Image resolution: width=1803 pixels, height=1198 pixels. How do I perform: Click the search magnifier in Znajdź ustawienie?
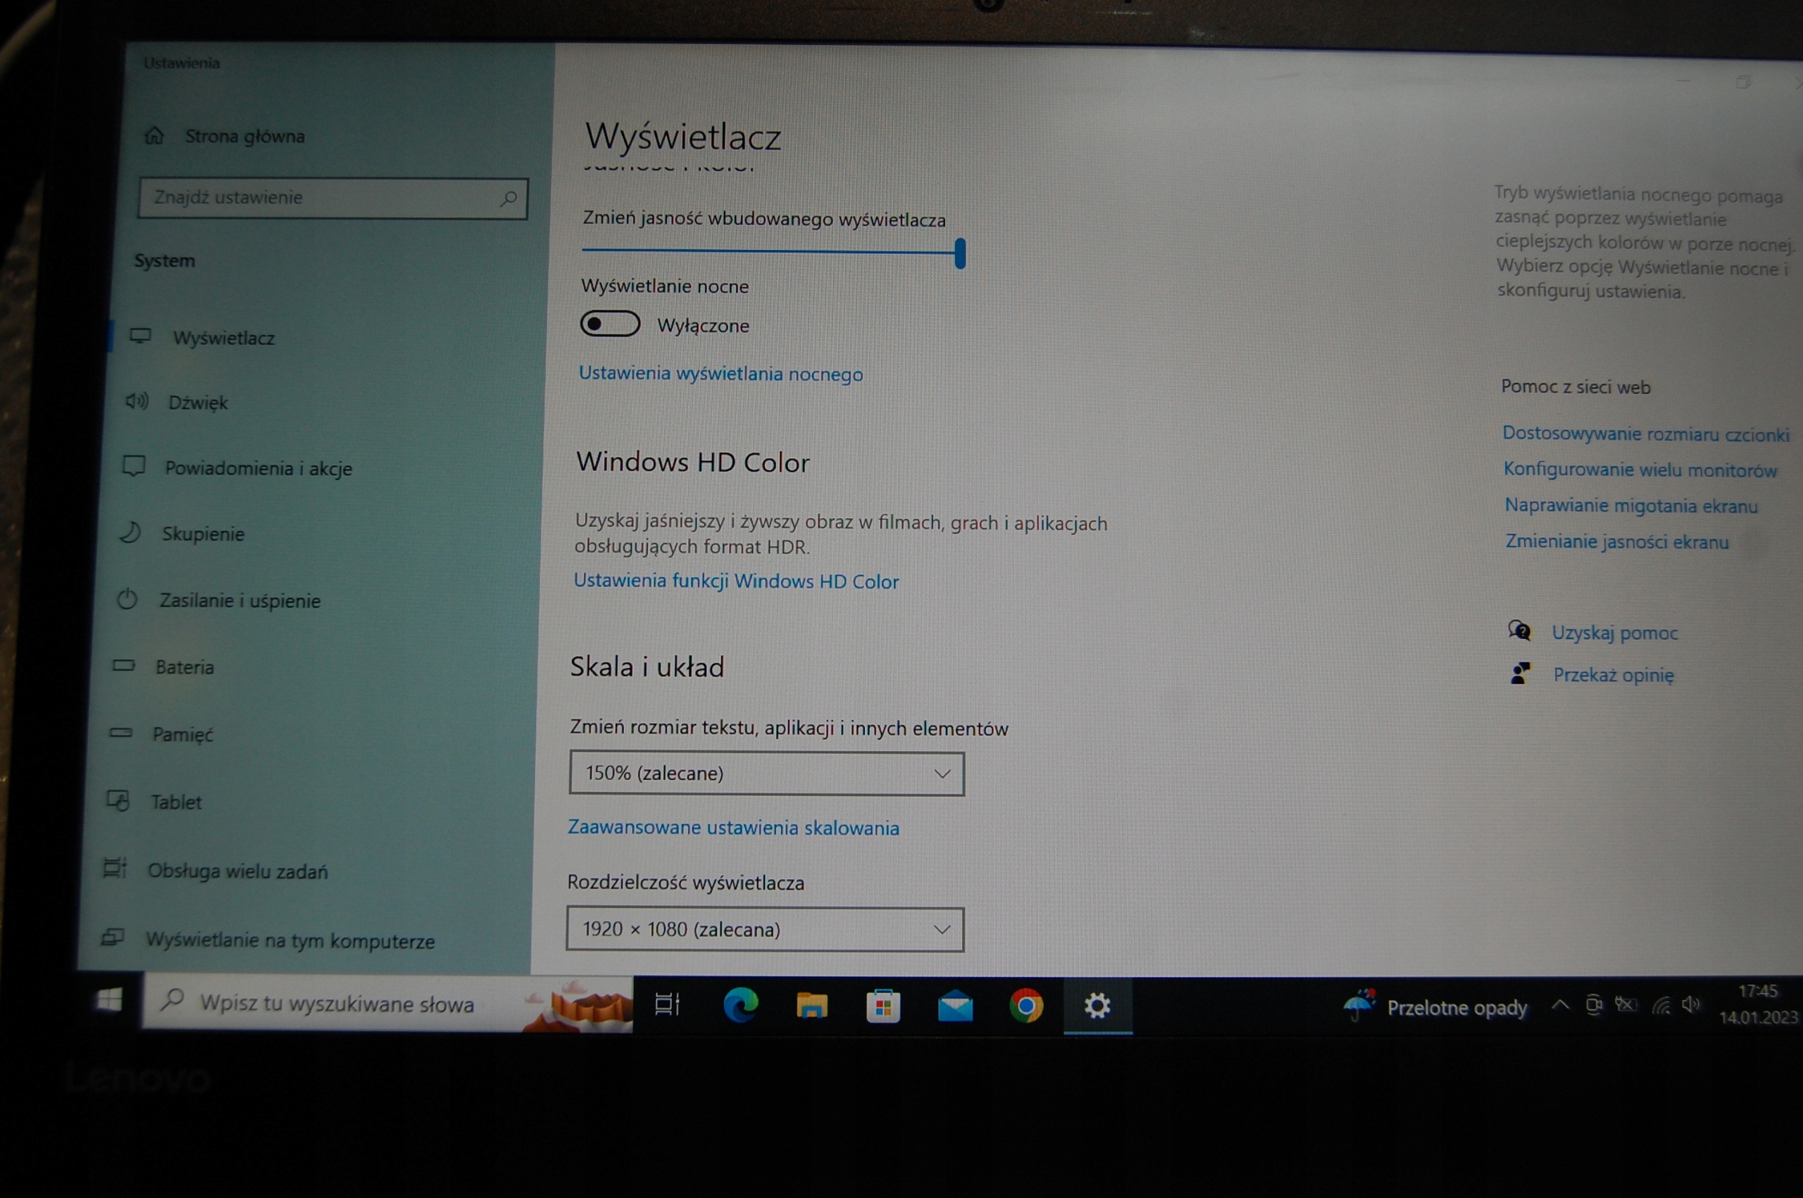(x=509, y=199)
